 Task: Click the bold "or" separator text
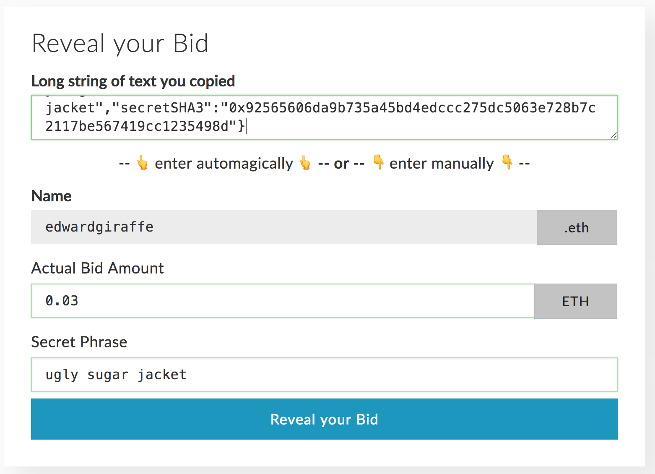(341, 164)
